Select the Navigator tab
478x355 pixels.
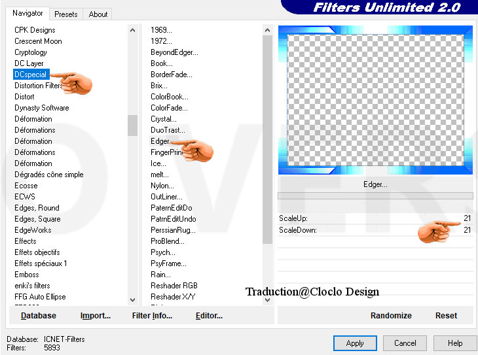[28, 13]
